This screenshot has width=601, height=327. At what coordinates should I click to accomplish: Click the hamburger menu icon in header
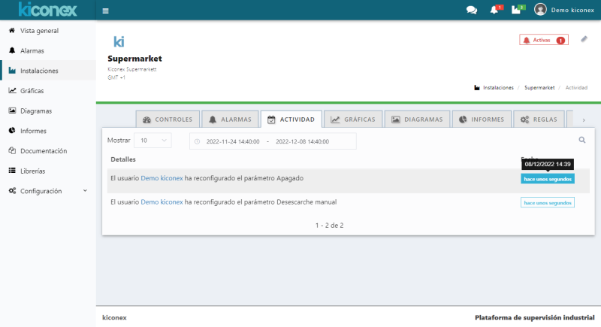tap(105, 11)
